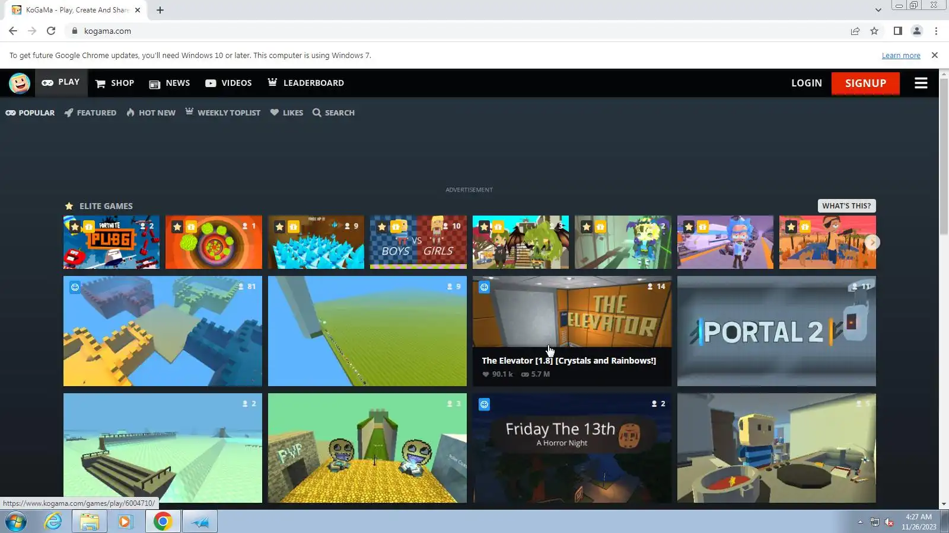Click the volume icon in the system tray
This screenshot has width=949, height=533.
[889, 522]
